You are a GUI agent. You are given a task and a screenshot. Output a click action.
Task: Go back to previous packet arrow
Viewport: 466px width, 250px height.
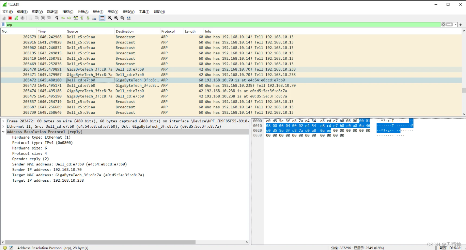pyautogui.click(x=63, y=18)
